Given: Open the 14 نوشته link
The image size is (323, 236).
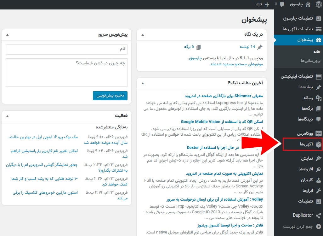Looking at the screenshot, I should [x=247, y=47].
